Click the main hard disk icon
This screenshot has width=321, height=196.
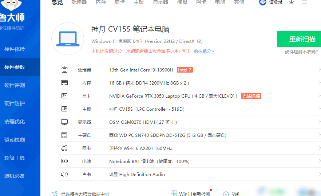(64, 135)
